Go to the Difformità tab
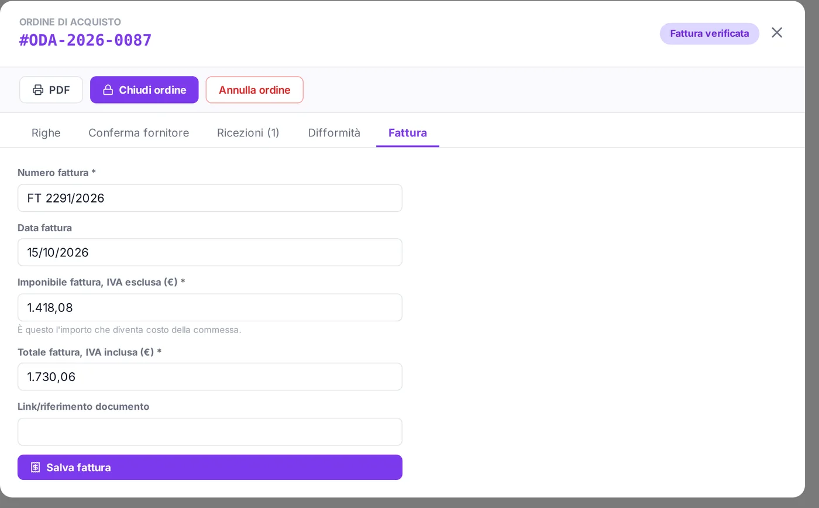 [334, 133]
